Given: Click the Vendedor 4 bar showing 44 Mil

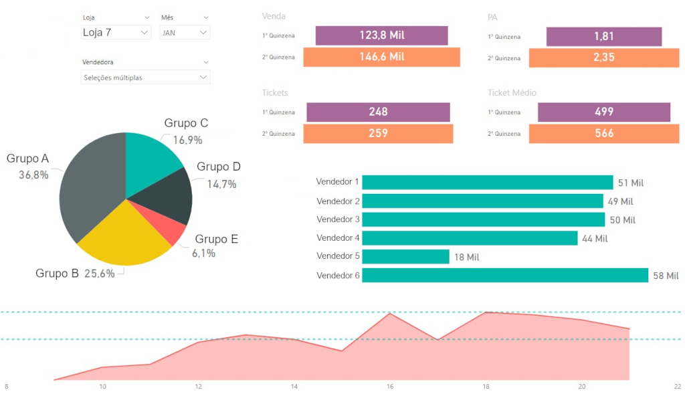Looking at the screenshot, I should pyautogui.click(x=470, y=238).
